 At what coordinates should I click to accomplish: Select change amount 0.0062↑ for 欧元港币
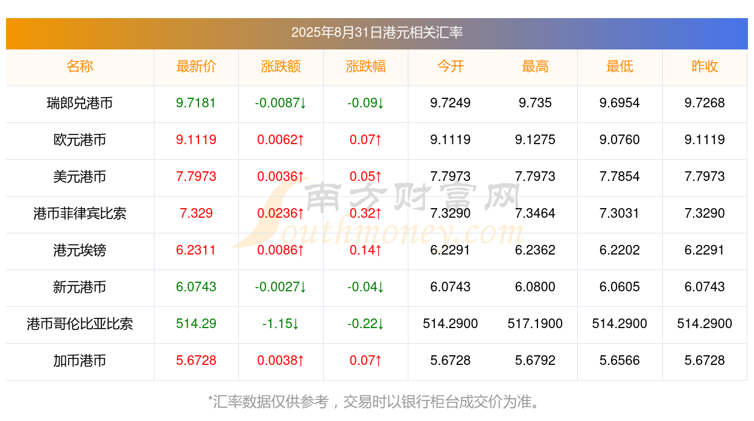pos(281,140)
